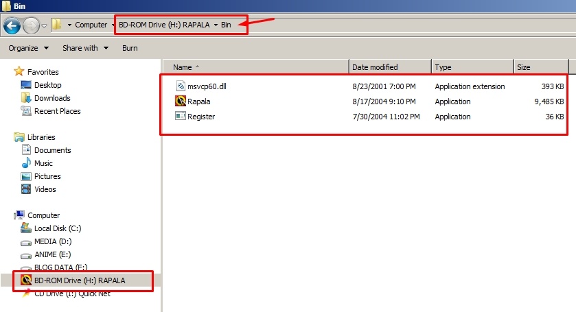
Task: Open ANIME (E:) drive
Action: 53,254
